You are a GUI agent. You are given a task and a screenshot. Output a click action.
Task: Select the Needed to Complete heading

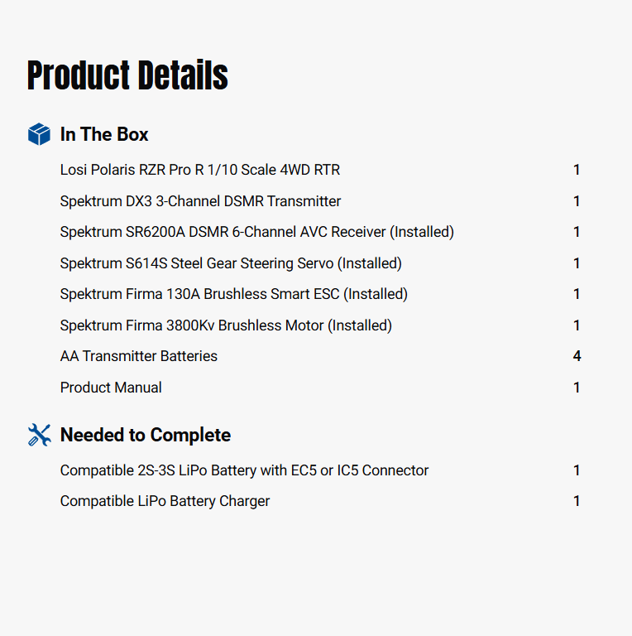point(146,435)
